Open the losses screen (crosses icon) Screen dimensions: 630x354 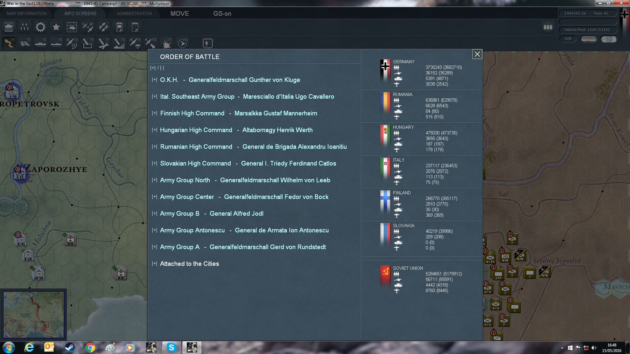25,27
